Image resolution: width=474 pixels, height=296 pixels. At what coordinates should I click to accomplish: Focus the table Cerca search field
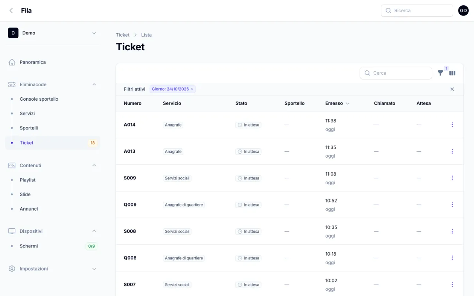click(396, 73)
